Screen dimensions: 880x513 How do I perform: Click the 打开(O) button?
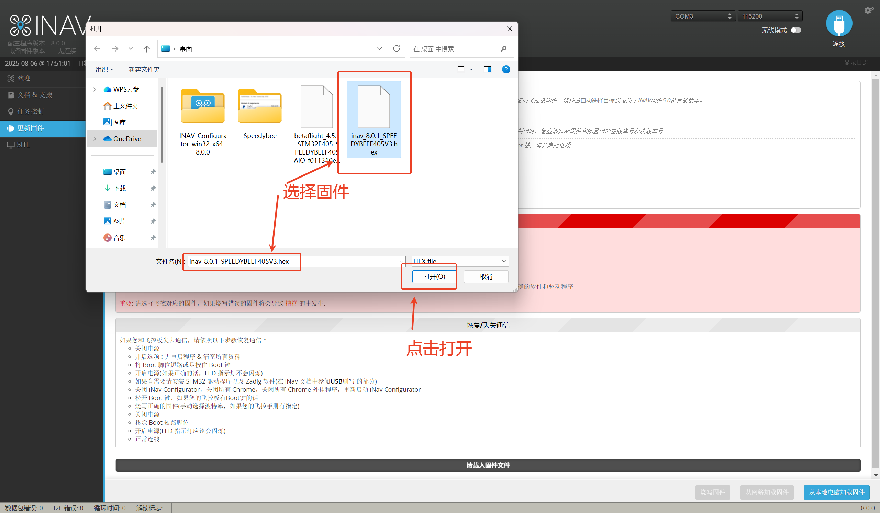point(434,276)
